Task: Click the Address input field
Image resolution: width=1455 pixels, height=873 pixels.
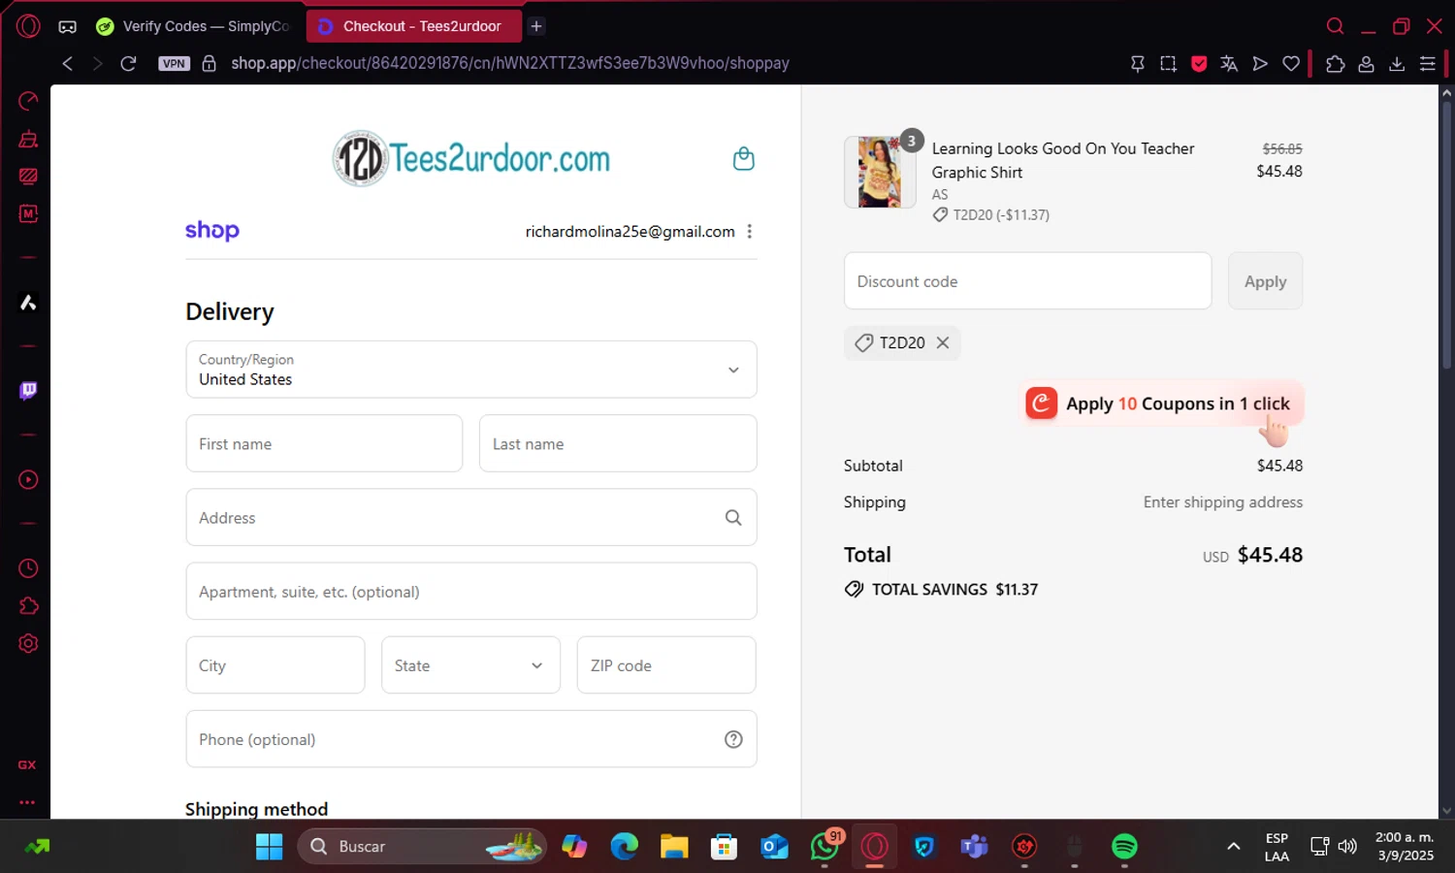Action: 471,517
